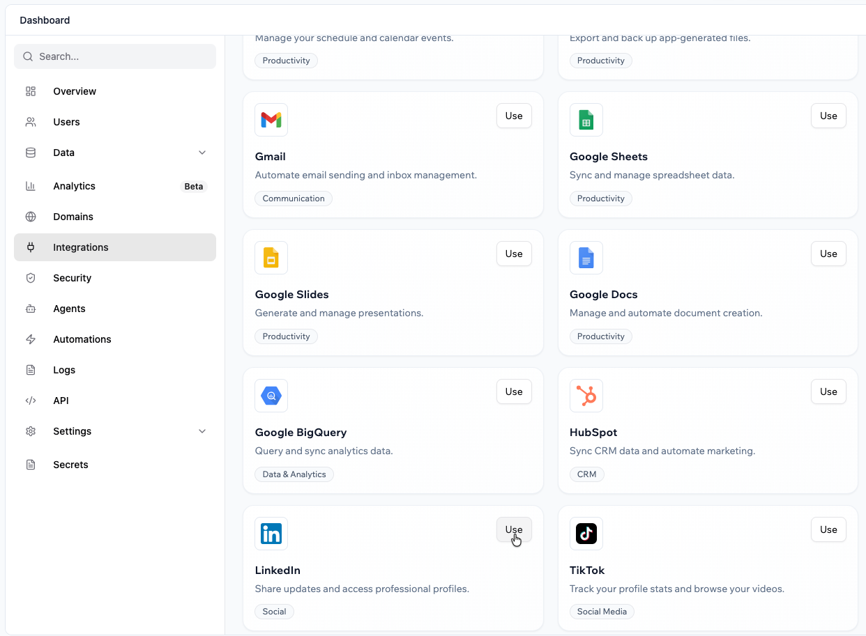The width and height of the screenshot is (866, 636).
Task: Click the Gmail integration icon
Action: [271, 119]
